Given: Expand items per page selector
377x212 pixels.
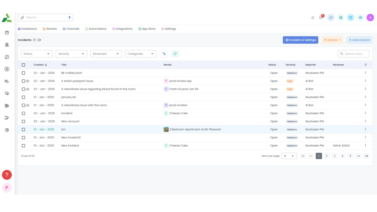Looking at the screenshot, I should (289, 156).
